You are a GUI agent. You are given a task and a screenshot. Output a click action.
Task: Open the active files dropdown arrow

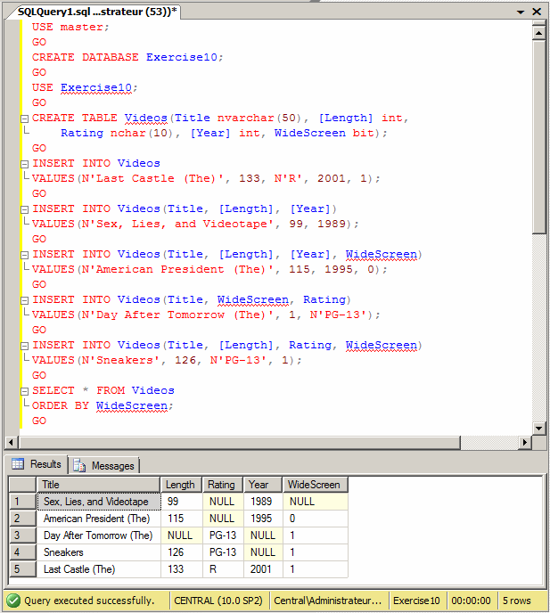[x=521, y=12]
